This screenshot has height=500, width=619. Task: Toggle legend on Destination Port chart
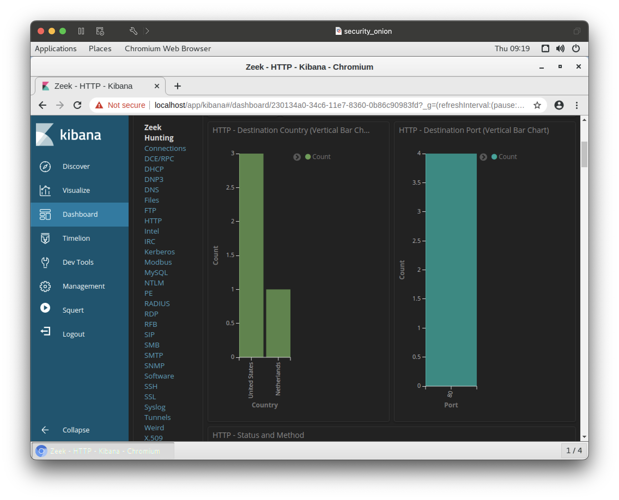[x=483, y=157]
